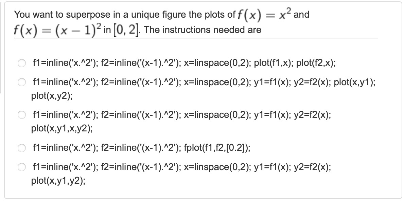Mark the radio button for plot(x,y1,y2) answer
The image size is (405, 201).
[22, 167]
